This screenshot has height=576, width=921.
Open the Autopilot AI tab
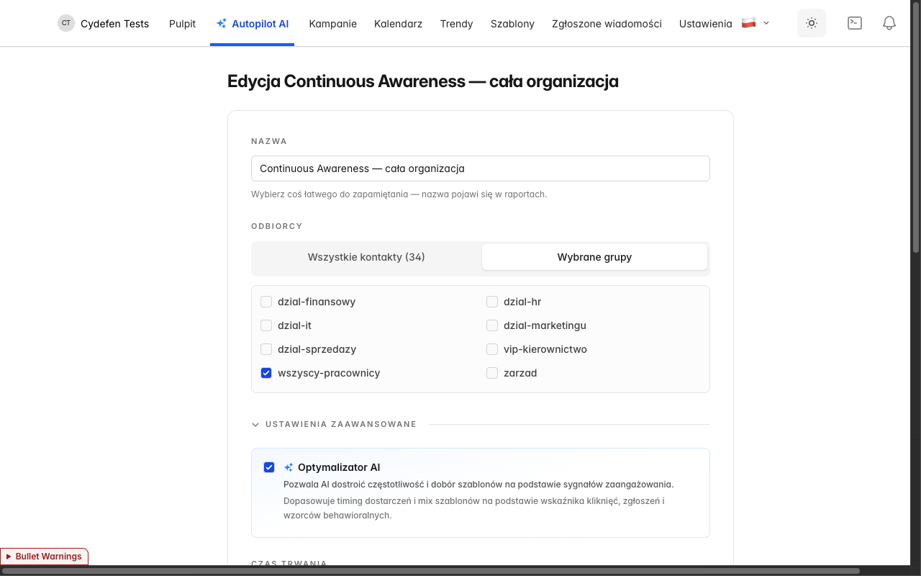(x=253, y=24)
